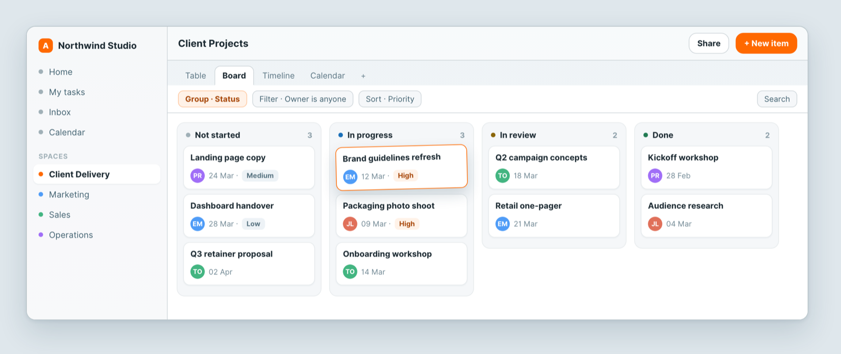The height and width of the screenshot is (354, 841).
Task: Click the 28 Feb due date
Action: pos(678,176)
